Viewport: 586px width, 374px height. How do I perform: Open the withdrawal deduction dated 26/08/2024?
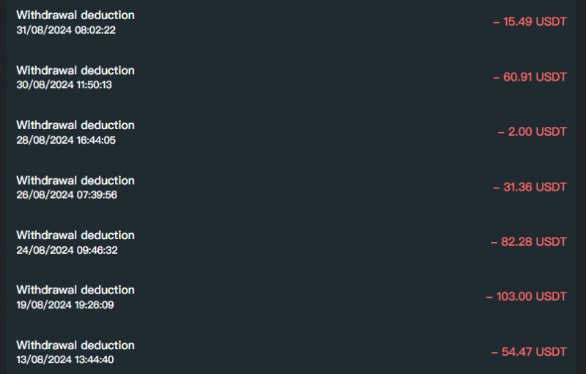pyautogui.click(x=75, y=180)
